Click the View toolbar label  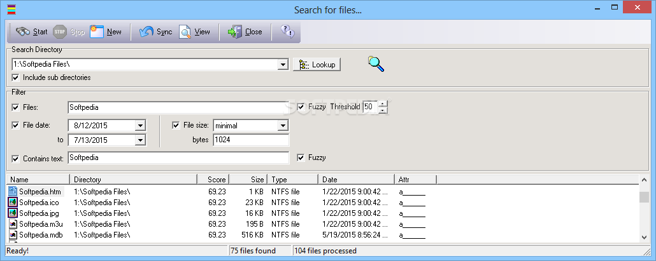pos(202,32)
